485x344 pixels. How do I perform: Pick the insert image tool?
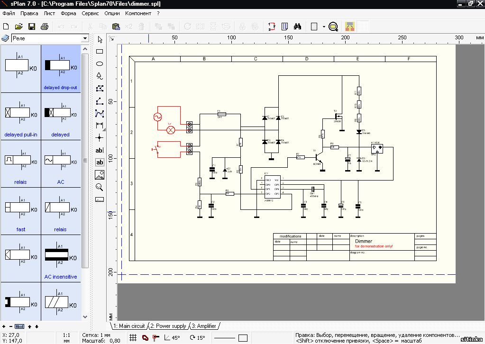[100, 175]
